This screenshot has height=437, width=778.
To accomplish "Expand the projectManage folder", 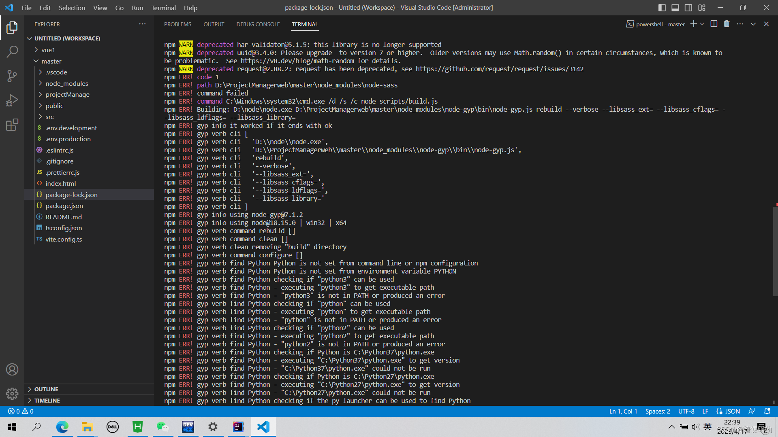I will pyautogui.click(x=67, y=94).
